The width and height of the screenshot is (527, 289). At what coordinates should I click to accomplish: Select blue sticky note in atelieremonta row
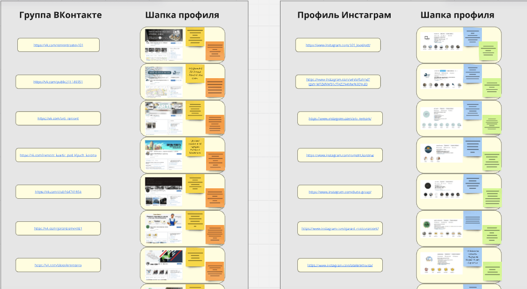pos(472,256)
